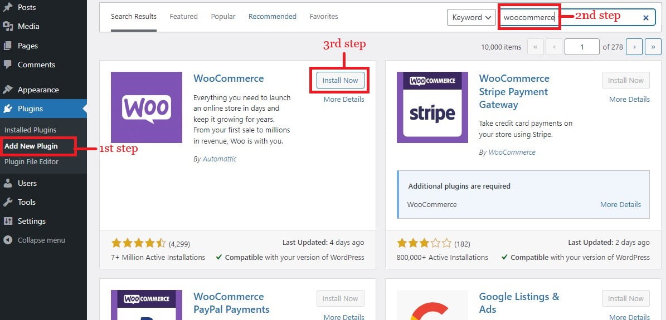Screen dimensions: 666x320
Task: Click the Tools wrench icon
Action: [x=8, y=202]
